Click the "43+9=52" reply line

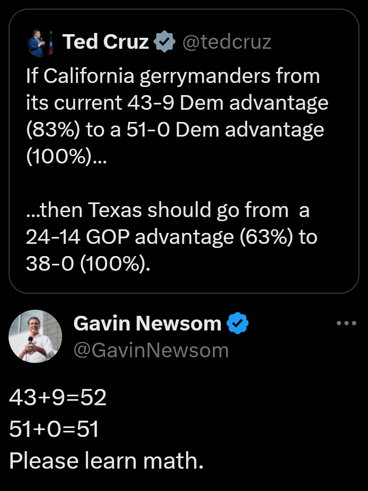[x=58, y=398]
